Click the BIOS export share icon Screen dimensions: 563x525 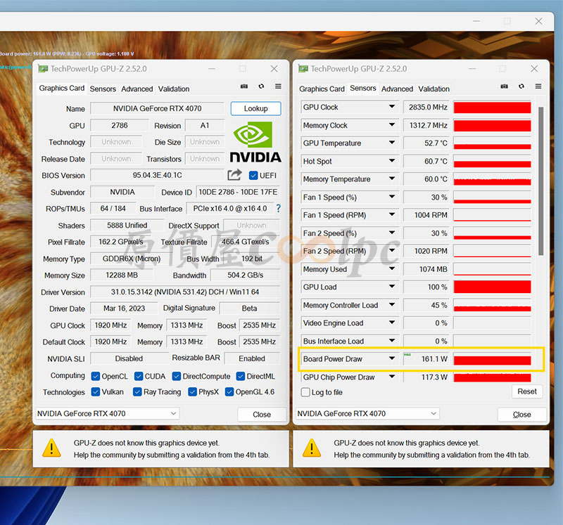pyautogui.click(x=234, y=175)
